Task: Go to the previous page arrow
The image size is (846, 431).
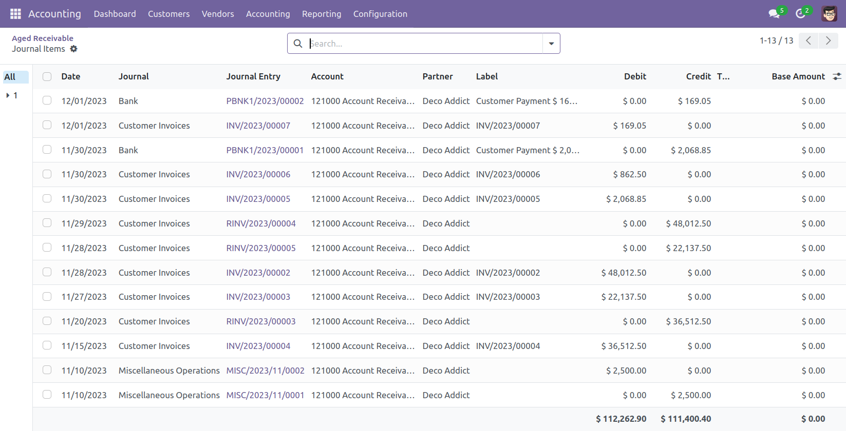Action: click(x=809, y=40)
